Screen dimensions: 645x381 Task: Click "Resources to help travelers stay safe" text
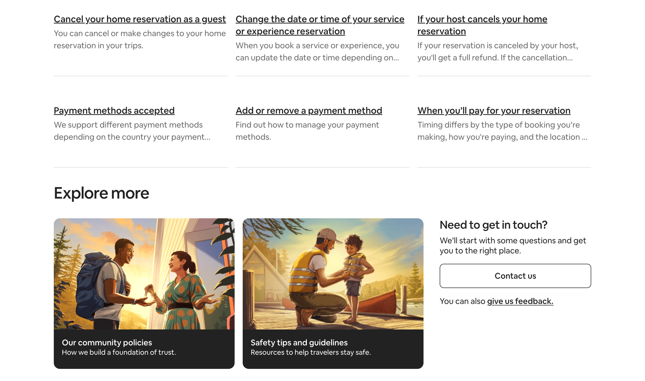(x=310, y=352)
